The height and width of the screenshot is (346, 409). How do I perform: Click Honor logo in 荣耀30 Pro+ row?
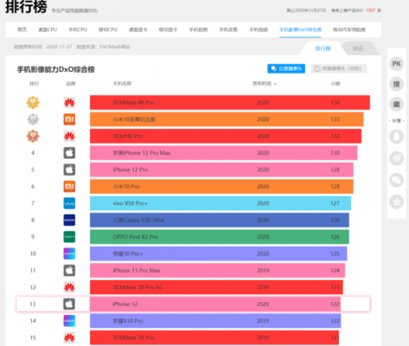tap(69, 253)
